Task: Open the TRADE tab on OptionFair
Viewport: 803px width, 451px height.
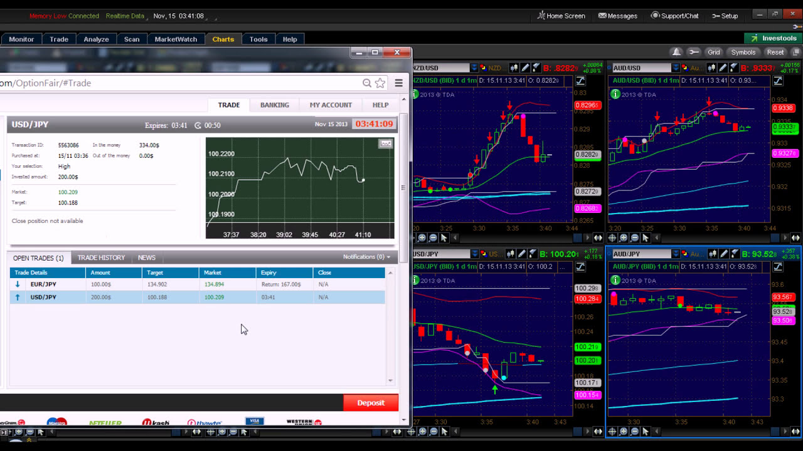Action: (x=228, y=105)
